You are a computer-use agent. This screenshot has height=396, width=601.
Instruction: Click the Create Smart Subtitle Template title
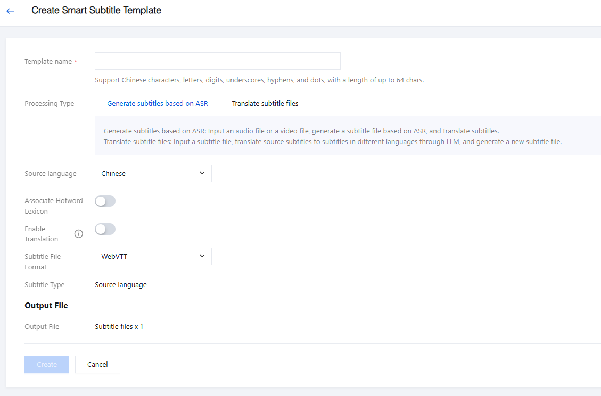tap(96, 10)
